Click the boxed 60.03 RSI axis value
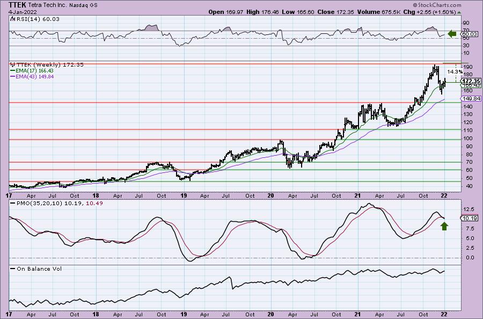Viewport: 483px width, 319px height. tap(470, 34)
